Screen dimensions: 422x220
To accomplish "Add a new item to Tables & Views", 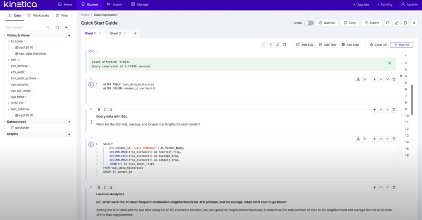I will point(69,35).
